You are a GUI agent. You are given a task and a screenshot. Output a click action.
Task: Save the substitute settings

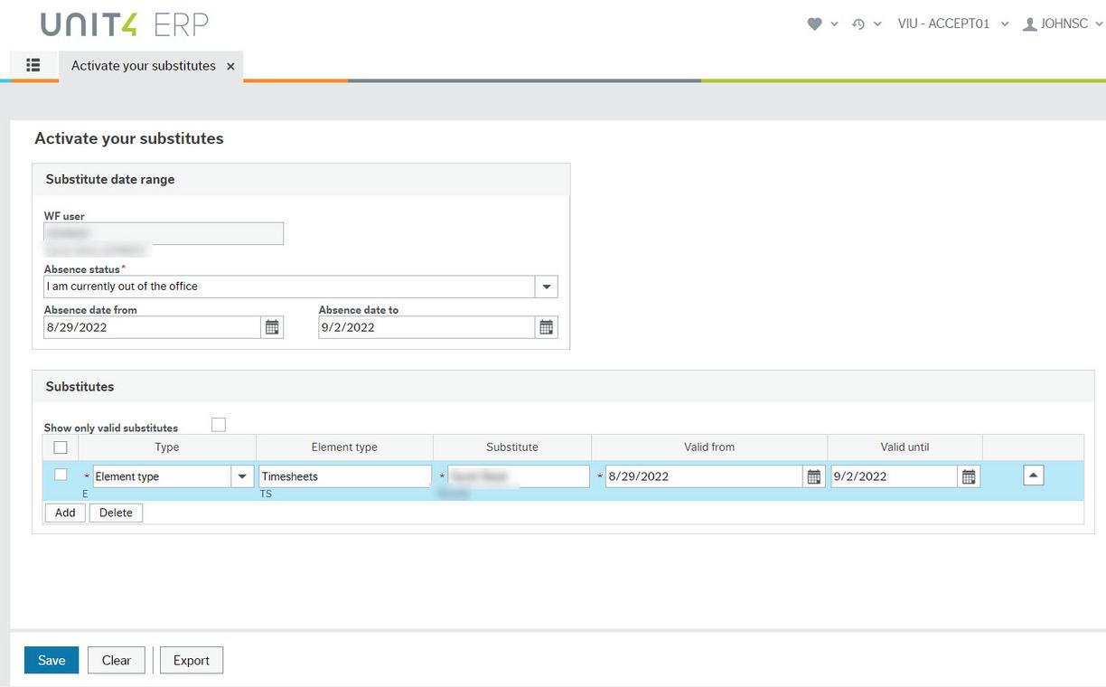click(x=51, y=660)
